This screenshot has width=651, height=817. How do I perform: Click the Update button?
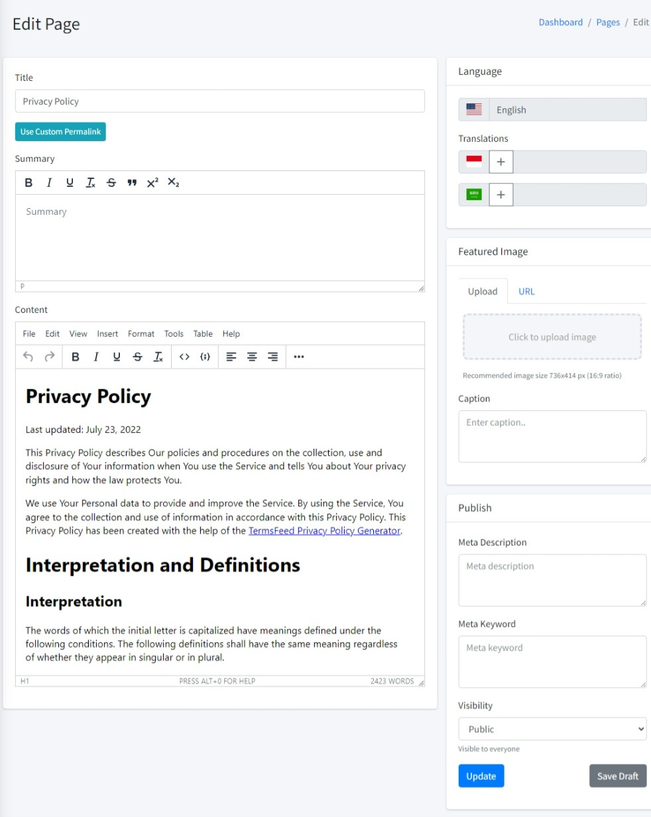coord(481,776)
